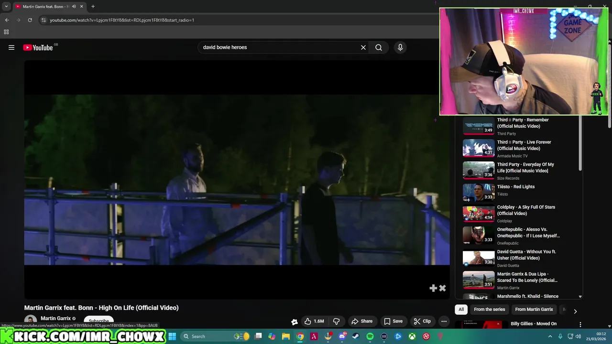Reload the page

pyautogui.click(x=30, y=20)
